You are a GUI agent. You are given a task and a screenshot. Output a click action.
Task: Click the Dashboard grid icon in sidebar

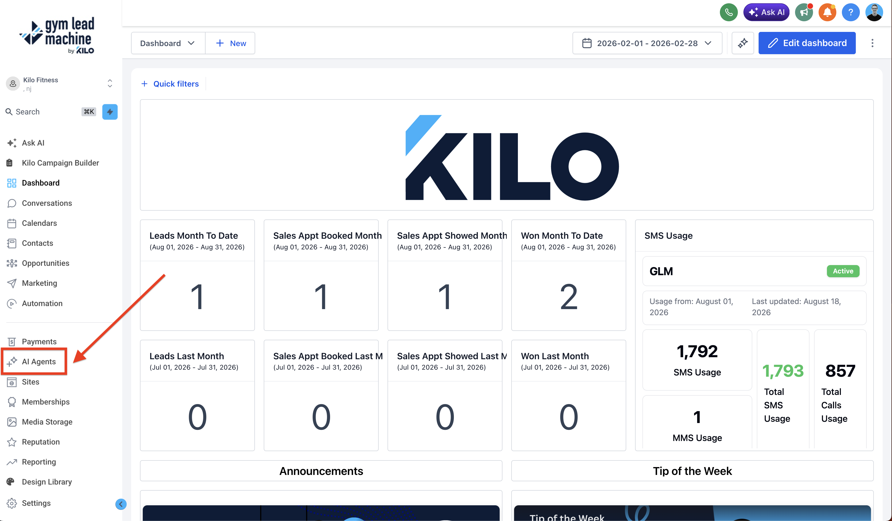point(12,183)
